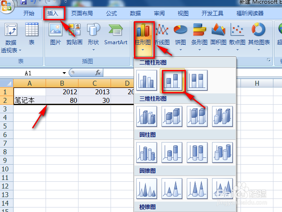
Task: Switch to the 视图 (View) tab
Action: pos(183,13)
